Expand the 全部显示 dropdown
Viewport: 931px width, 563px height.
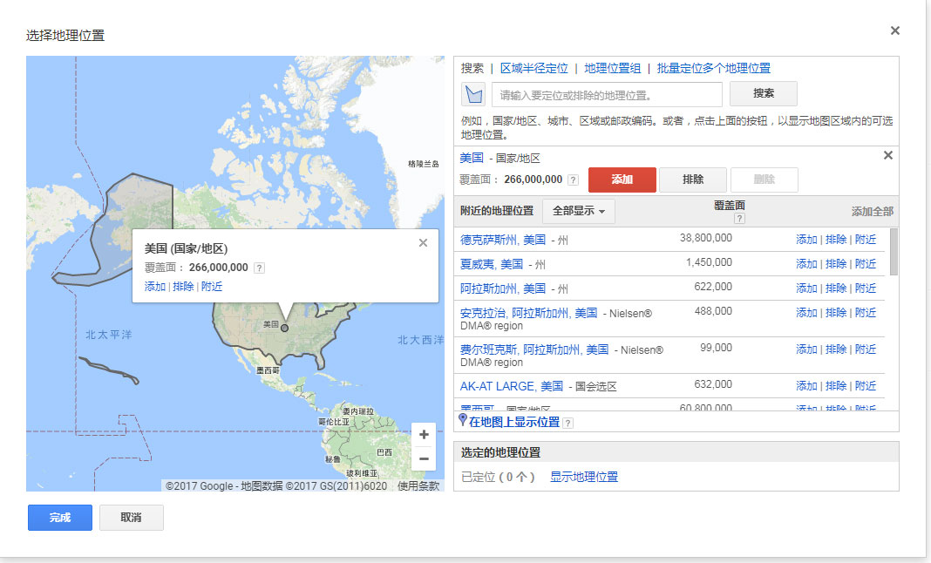coord(578,211)
